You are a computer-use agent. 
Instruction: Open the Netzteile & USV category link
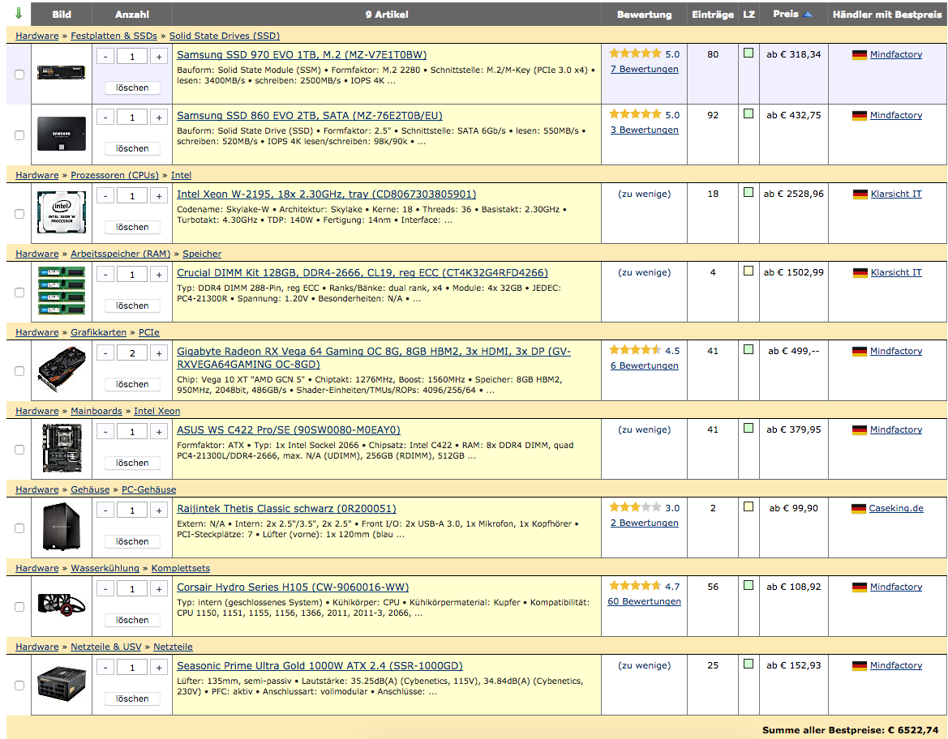(105, 647)
